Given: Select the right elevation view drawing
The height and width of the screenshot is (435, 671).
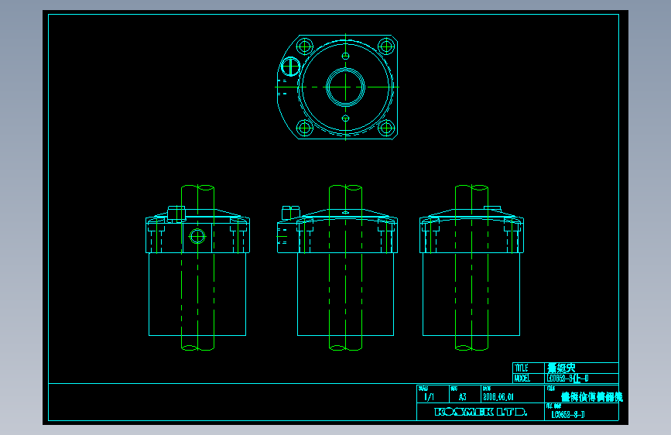Looking at the screenshot, I should pyautogui.click(x=471, y=268).
